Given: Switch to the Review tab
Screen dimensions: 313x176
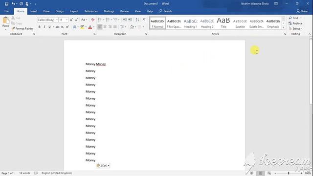Looking at the screenshot, I should click(124, 11).
